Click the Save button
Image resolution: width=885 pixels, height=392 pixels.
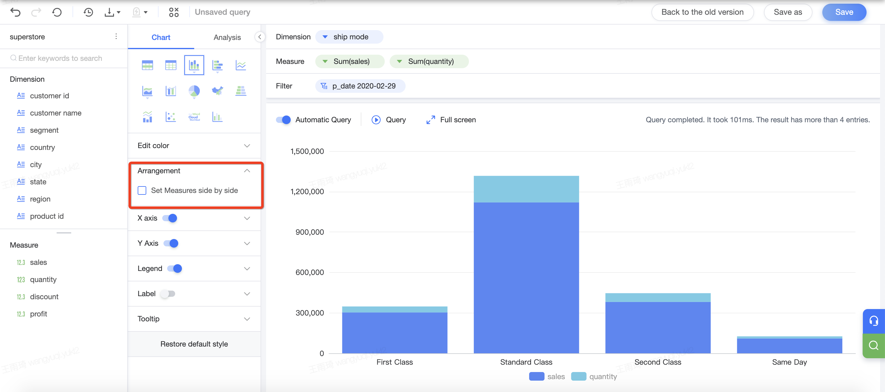844,12
